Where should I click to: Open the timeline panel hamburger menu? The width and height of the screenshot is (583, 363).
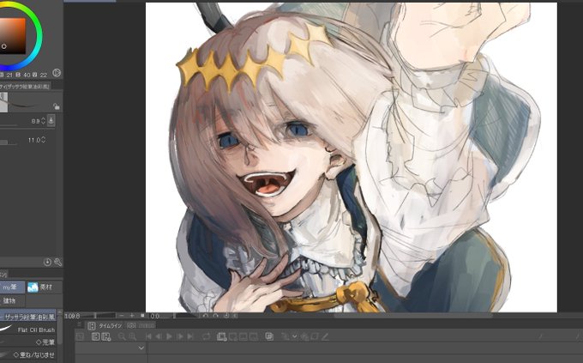pos(79,325)
